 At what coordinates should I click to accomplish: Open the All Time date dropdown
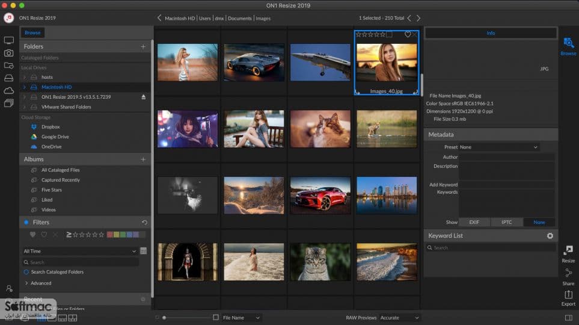pyautogui.click(x=80, y=251)
